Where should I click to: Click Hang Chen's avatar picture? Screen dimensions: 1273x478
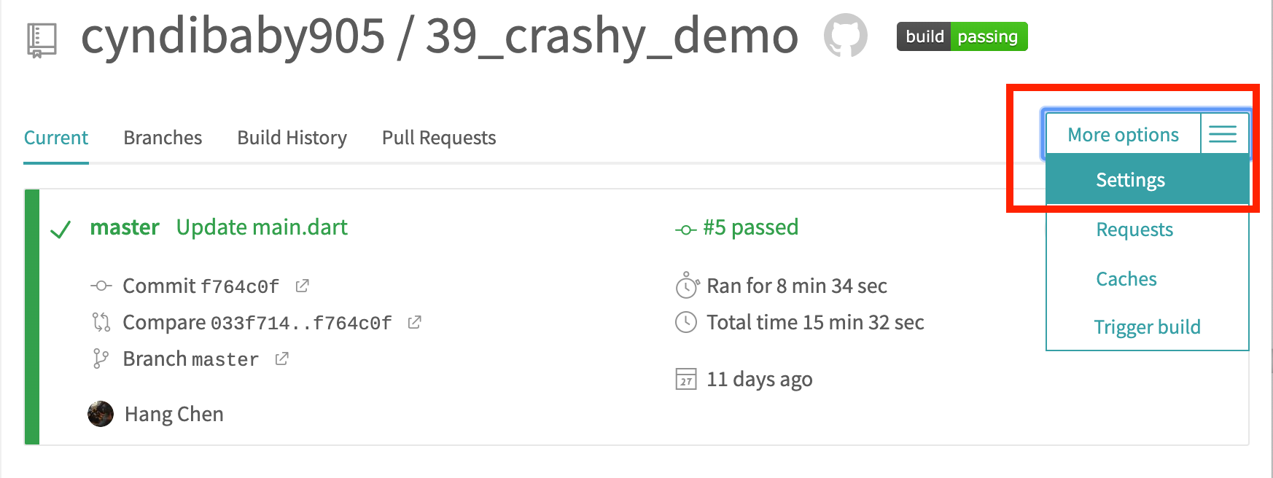(101, 414)
